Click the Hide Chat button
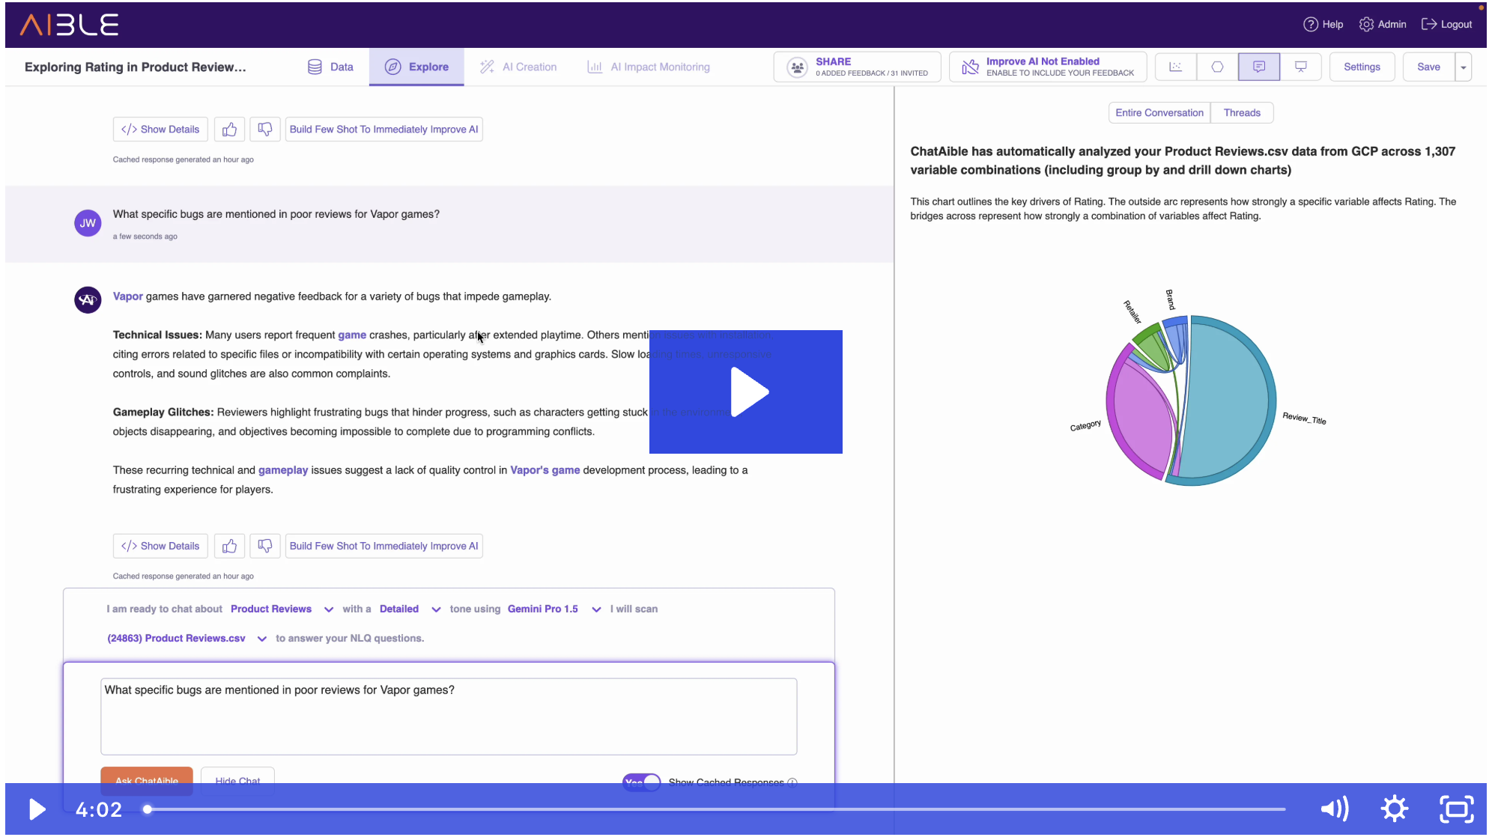Viewport: 1489px width, 837px height. point(237,780)
